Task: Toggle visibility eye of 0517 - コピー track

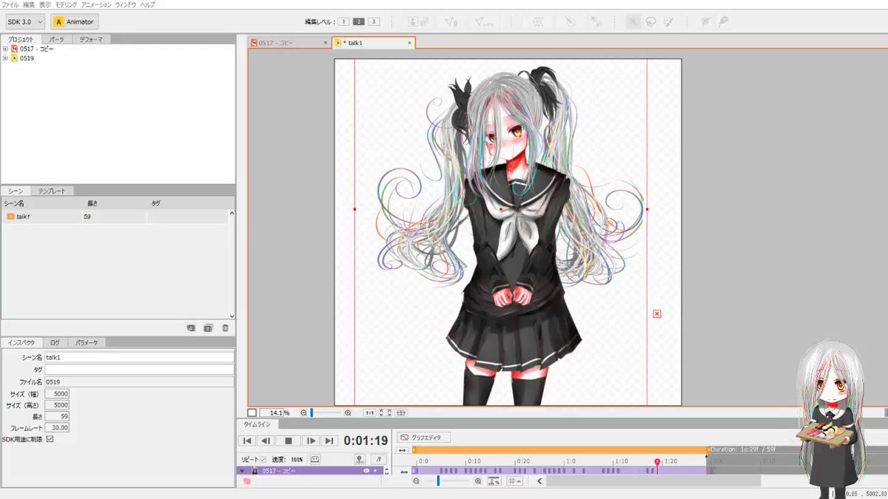Action: tap(366, 471)
